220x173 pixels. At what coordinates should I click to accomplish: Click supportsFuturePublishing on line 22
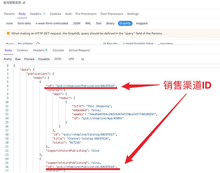67,151
